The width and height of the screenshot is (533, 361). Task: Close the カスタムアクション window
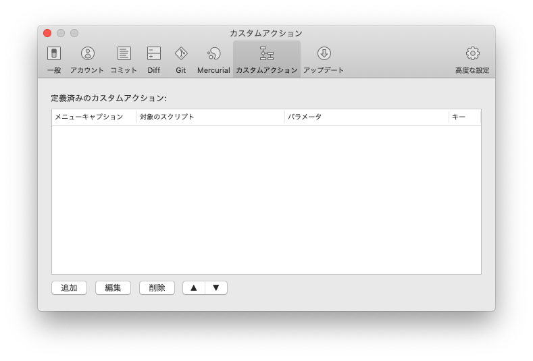pos(47,33)
